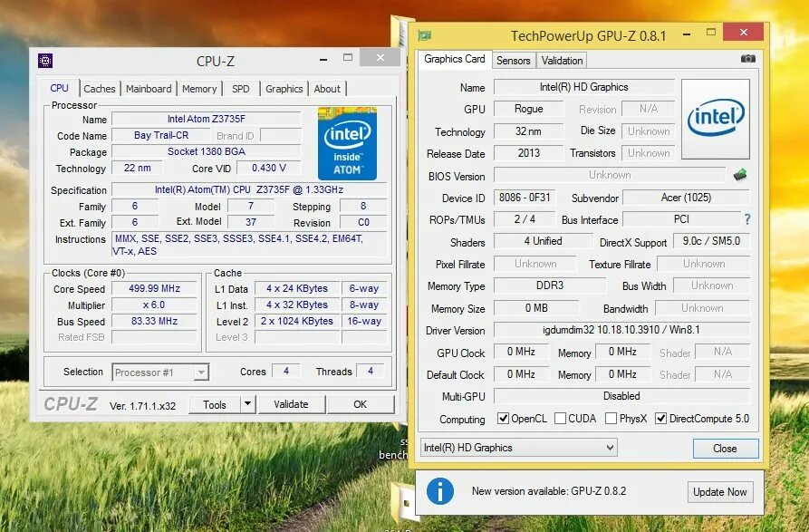This screenshot has width=809, height=532.
Task: Toggle the OpenCL checkbox
Action: click(503, 419)
